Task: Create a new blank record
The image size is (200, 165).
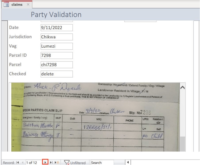Action: pyautogui.click(x=57, y=163)
